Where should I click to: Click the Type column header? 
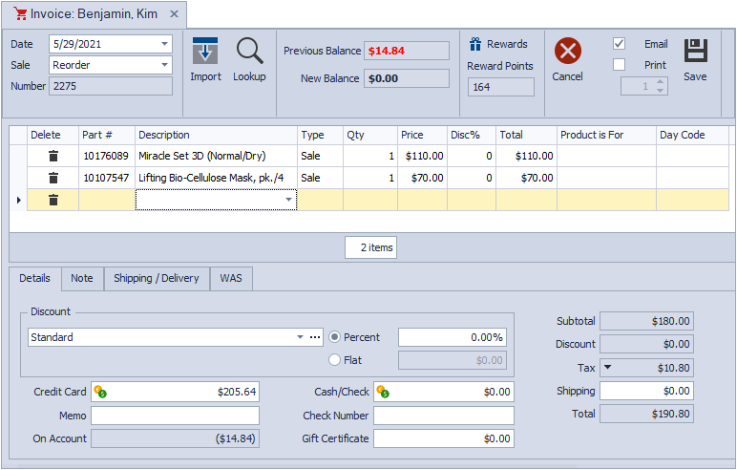click(320, 135)
